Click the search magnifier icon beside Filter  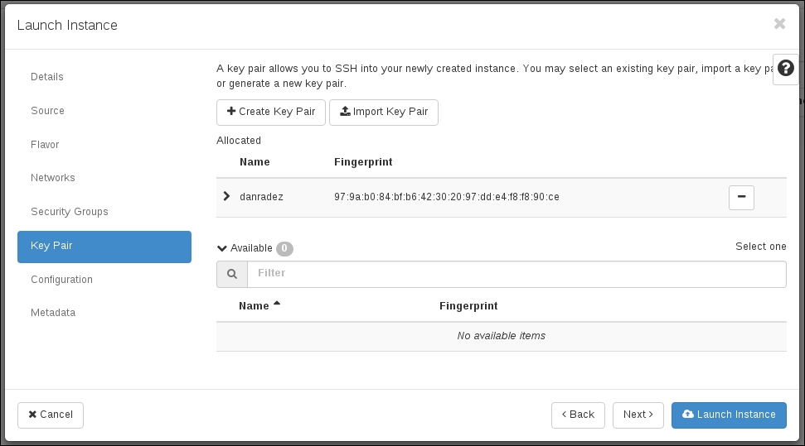point(232,274)
